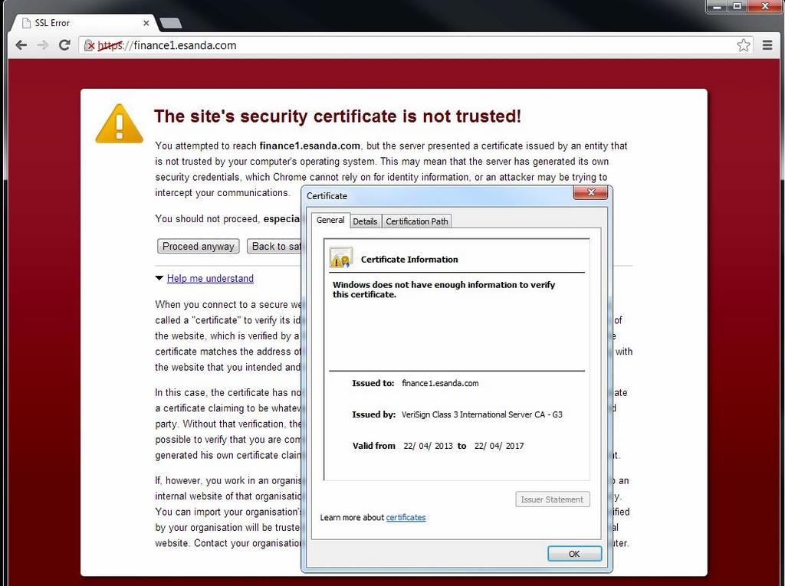Close the Certificate dialog with its X button
Viewport: 785px width, 586px height.
(590, 192)
